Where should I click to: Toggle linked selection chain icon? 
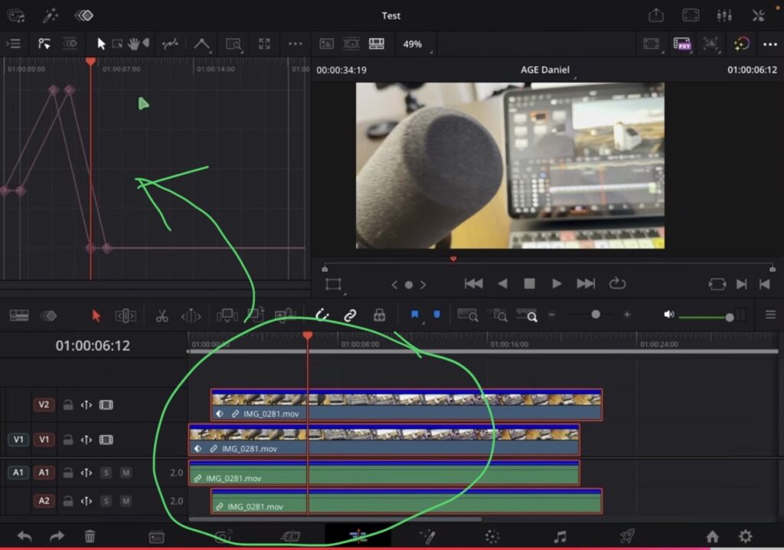coord(350,314)
